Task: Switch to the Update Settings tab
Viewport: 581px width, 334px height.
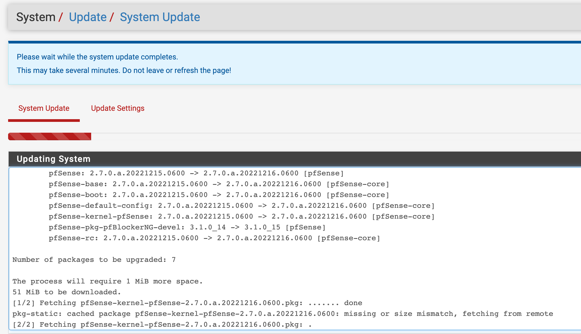Action: (x=118, y=108)
